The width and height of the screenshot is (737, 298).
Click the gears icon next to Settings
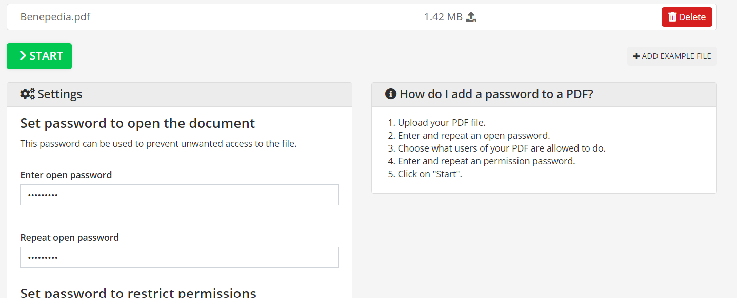(x=28, y=94)
